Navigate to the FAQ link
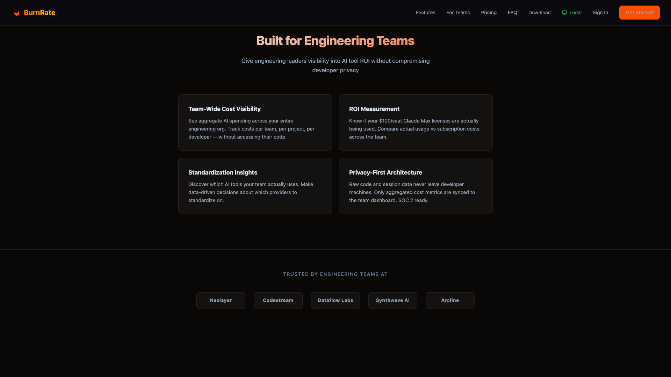Image resolution: width=671 pixels, height=377 pixels. (x=512, y=13)
